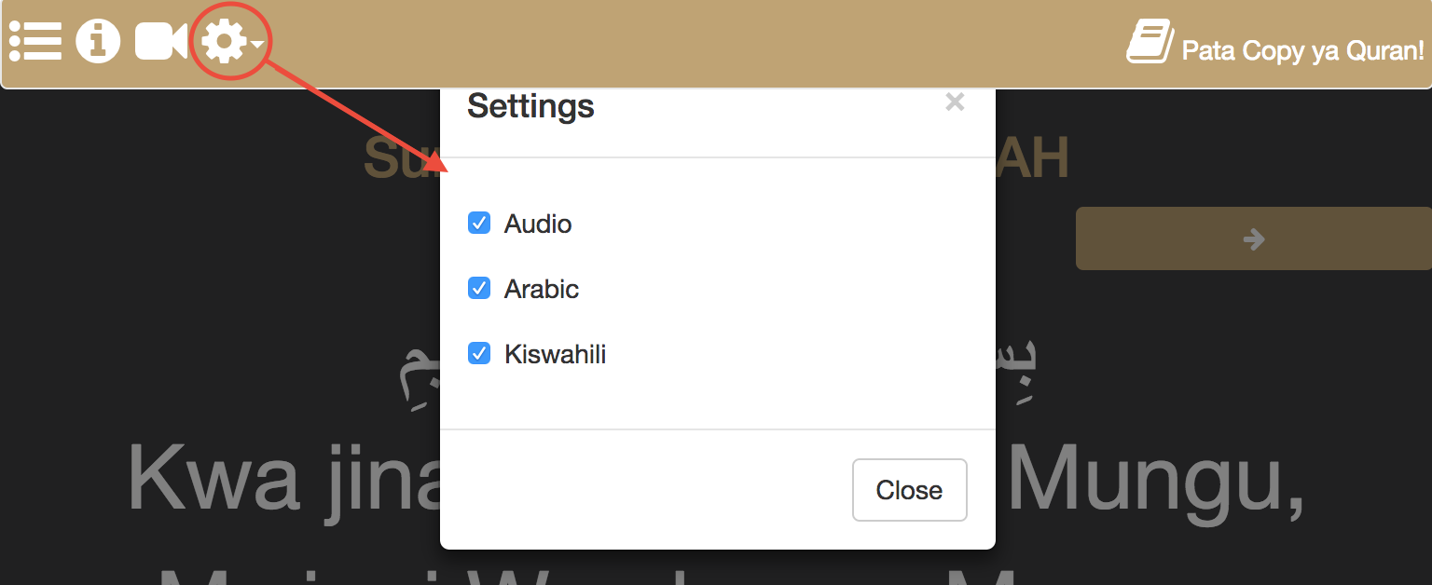The width and height of the screenshot is (1432, 585).
Task: Click the settings gear icon
Action: click(224, 41)
